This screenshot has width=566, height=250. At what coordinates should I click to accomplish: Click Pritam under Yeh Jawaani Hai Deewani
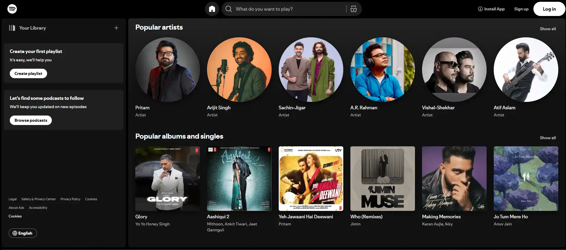pos(285,224)
